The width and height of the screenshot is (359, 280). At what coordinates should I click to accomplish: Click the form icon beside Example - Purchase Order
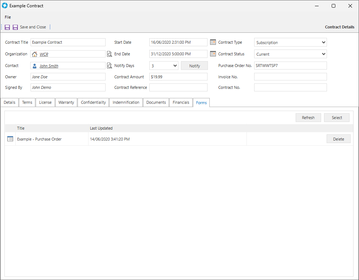(10, 139)
